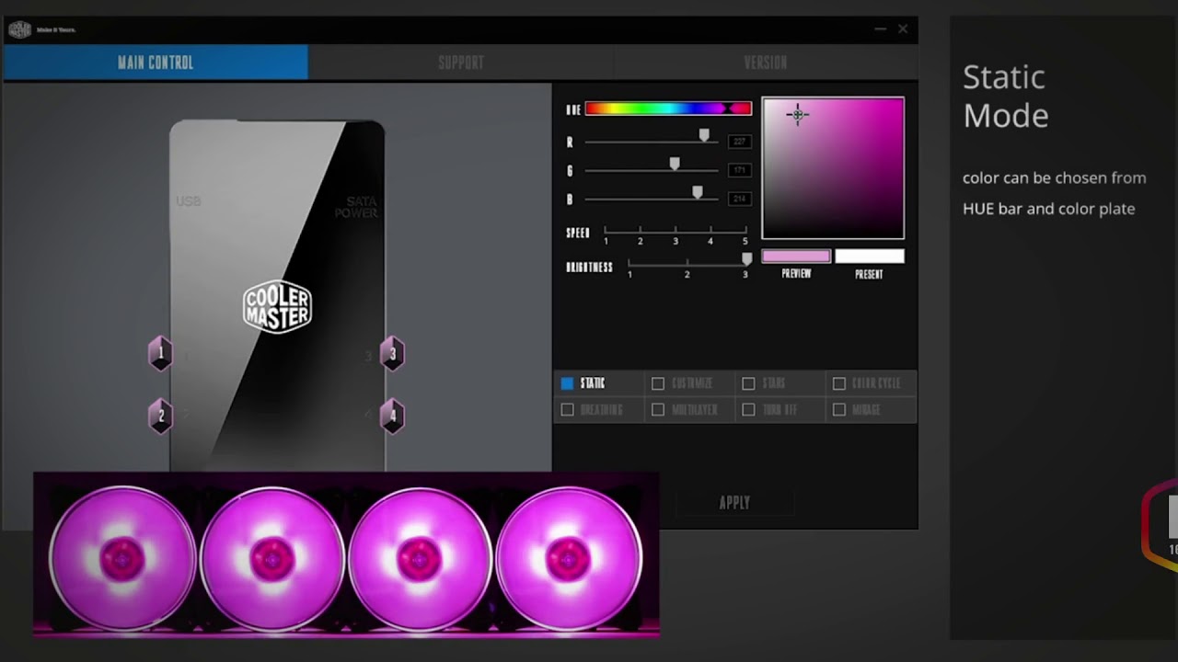The width and height of the screenshot is (1178, 662).
Task: Click the brightness slider handle at 3
Action: click(x=746, y=259)
